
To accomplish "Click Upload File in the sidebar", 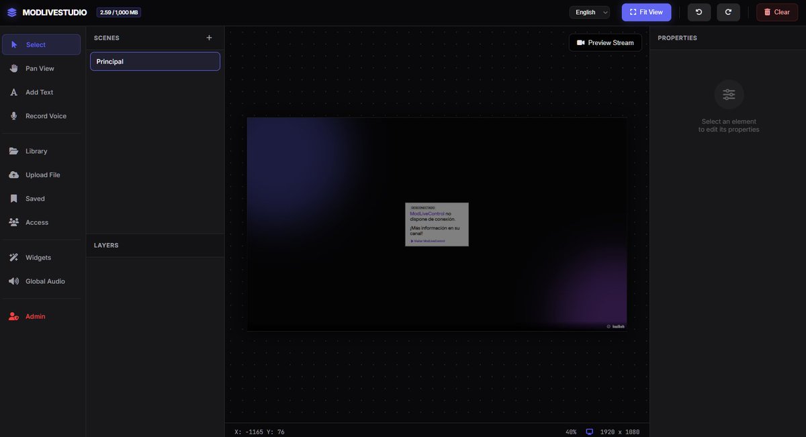I will 41,175.
